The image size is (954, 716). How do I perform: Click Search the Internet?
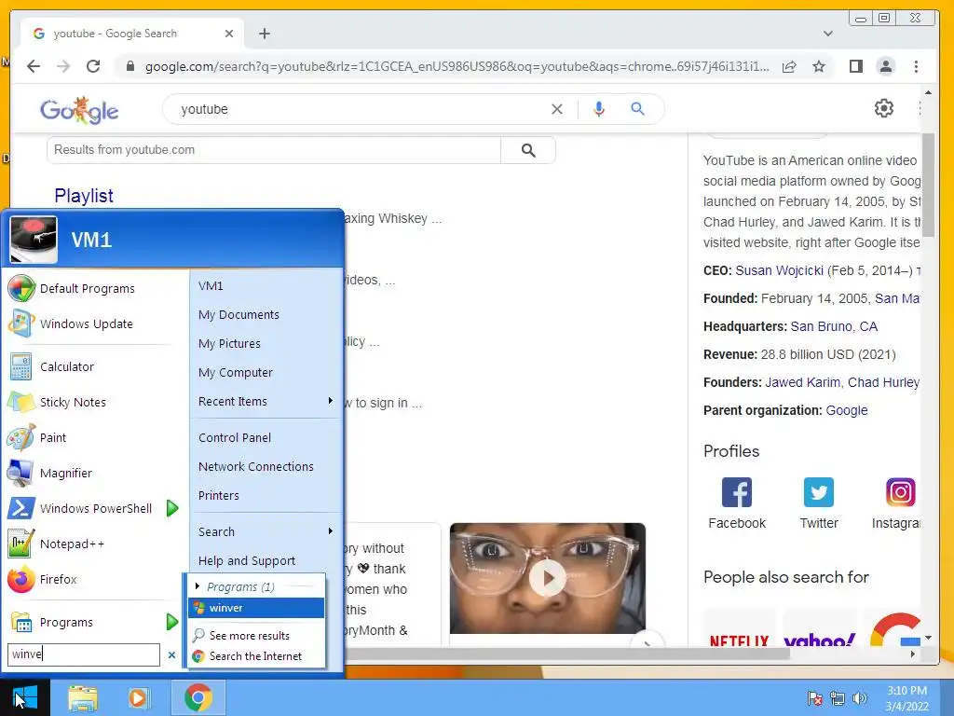256,655
